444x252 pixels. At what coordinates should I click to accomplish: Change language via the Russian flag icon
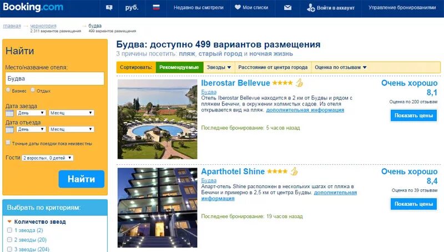[x=156, y=7]
